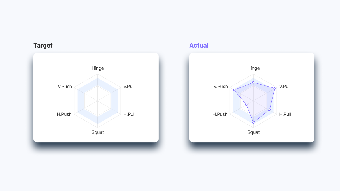Click the H.Pull data point in Actual chart
Image resolution: width=340 pixels, height=191 pixels.
point(270,110)
